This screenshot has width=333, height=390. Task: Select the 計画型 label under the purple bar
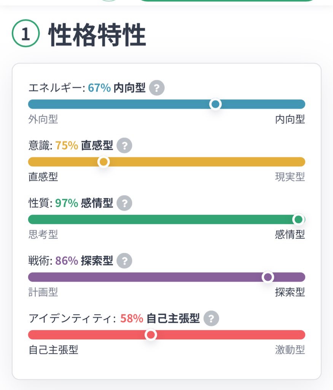point(43,292)
